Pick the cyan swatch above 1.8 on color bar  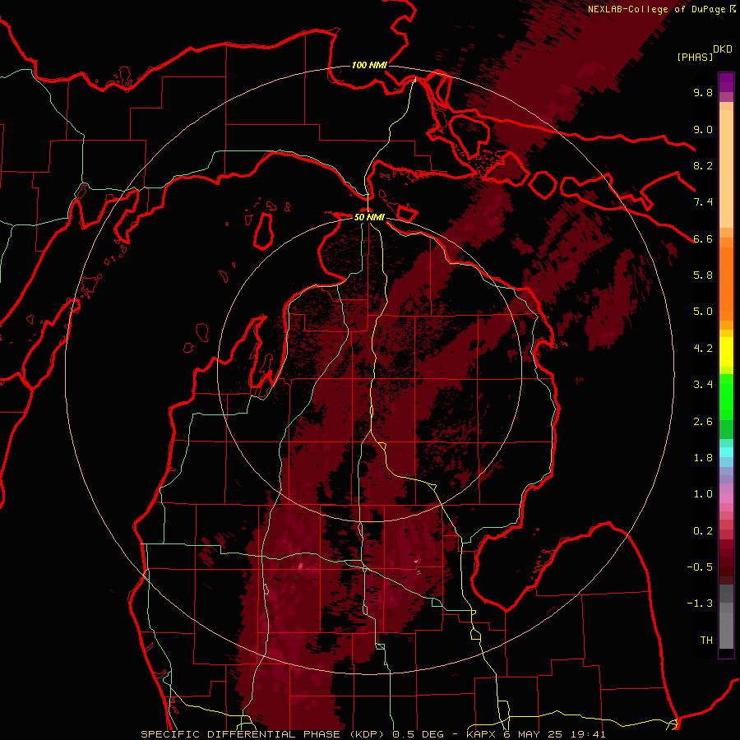click(726, 452)
